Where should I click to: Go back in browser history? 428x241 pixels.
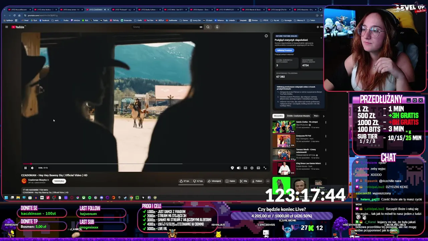tap(5, 15)
